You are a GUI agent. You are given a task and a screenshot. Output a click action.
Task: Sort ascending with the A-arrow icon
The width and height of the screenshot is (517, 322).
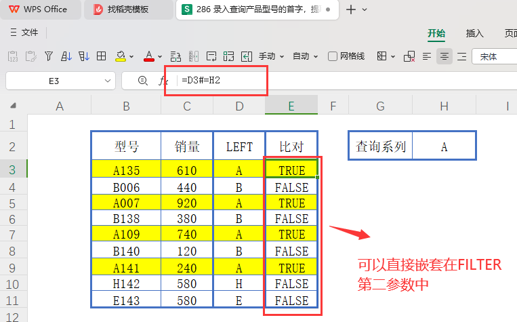click(x=66, y=56)
